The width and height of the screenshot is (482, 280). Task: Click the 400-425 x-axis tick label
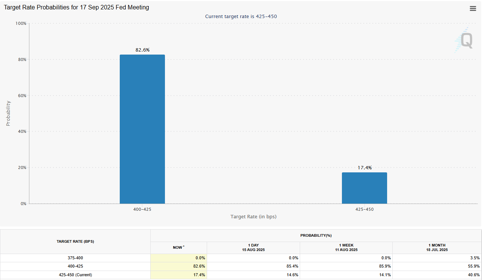tap(142, 209)
